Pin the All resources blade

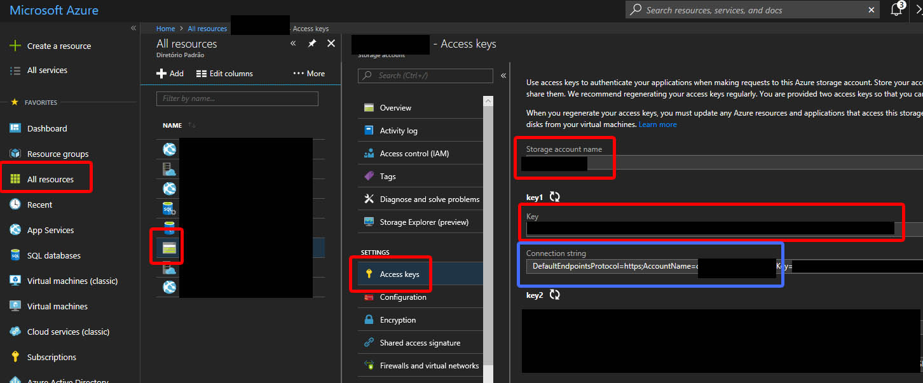[312, 43]
